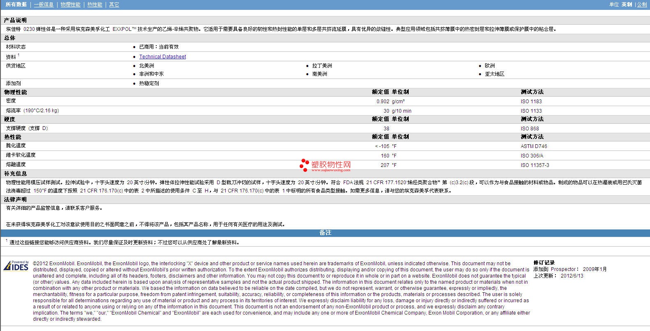Click the 法律声明 section header

pyautogui.click(x=15, y=199)
